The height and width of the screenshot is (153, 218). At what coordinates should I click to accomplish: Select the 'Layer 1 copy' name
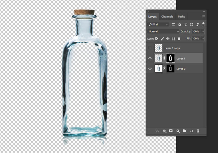tap(172, 48)
